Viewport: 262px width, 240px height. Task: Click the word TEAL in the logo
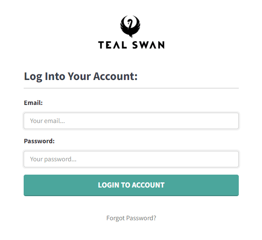(112, 45)
